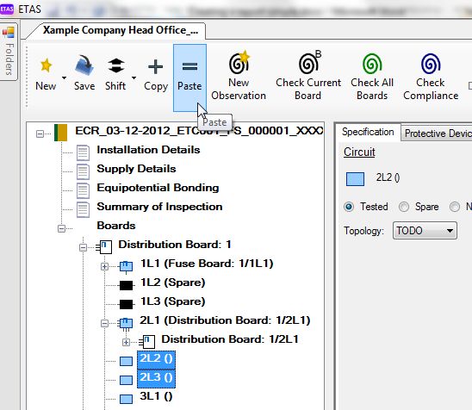472x410 pixels.
Task: Click the ETAS application logo icon
Action: coord(7,9)
